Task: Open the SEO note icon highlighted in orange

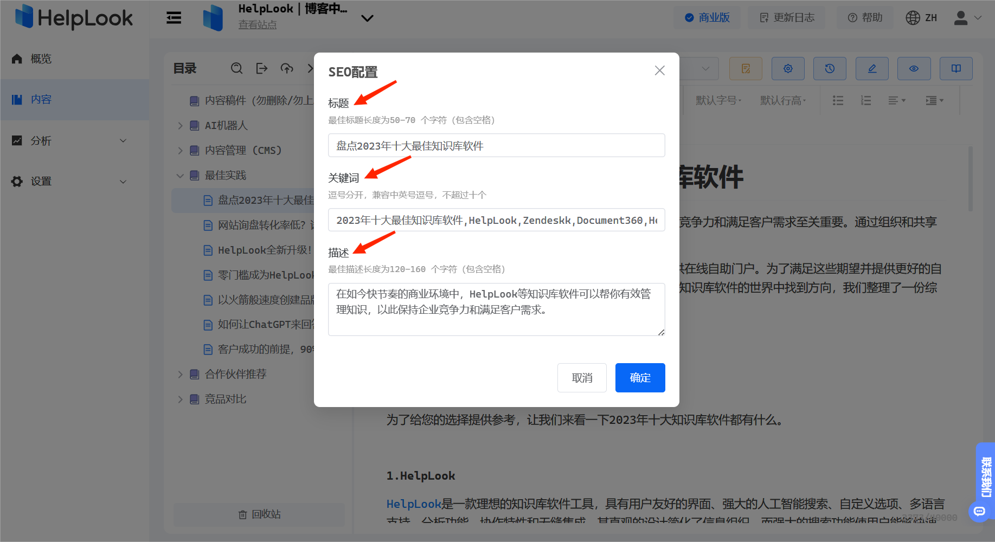Action: coord(745,68)
